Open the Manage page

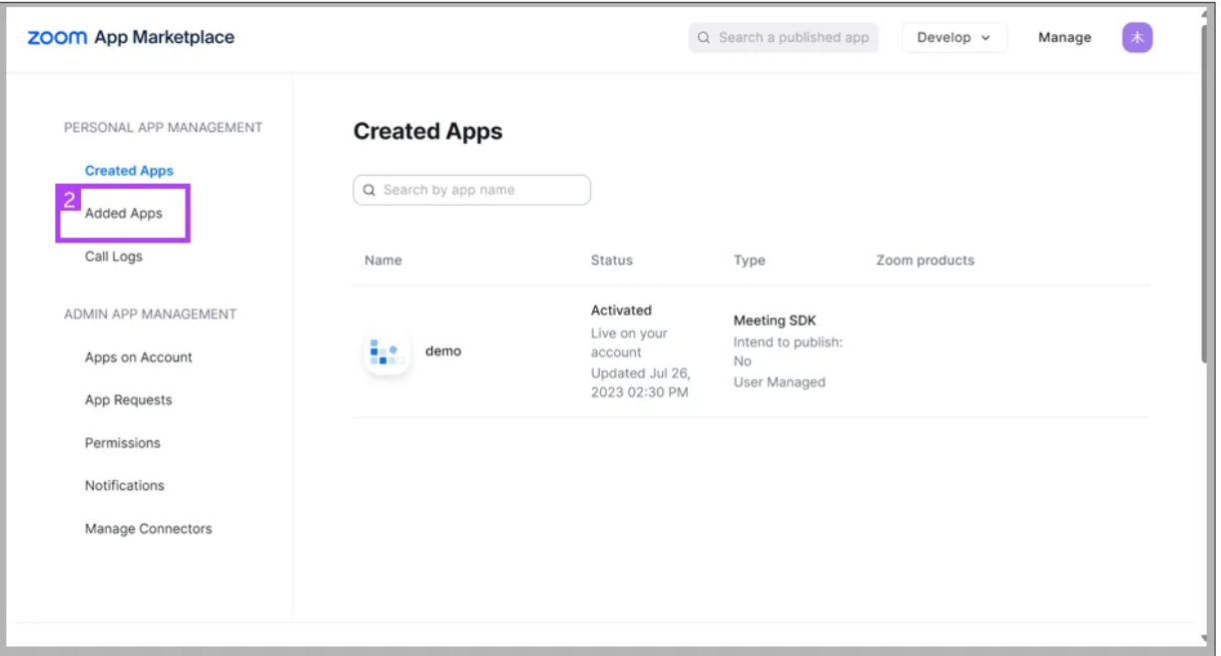coord(1064,38)
